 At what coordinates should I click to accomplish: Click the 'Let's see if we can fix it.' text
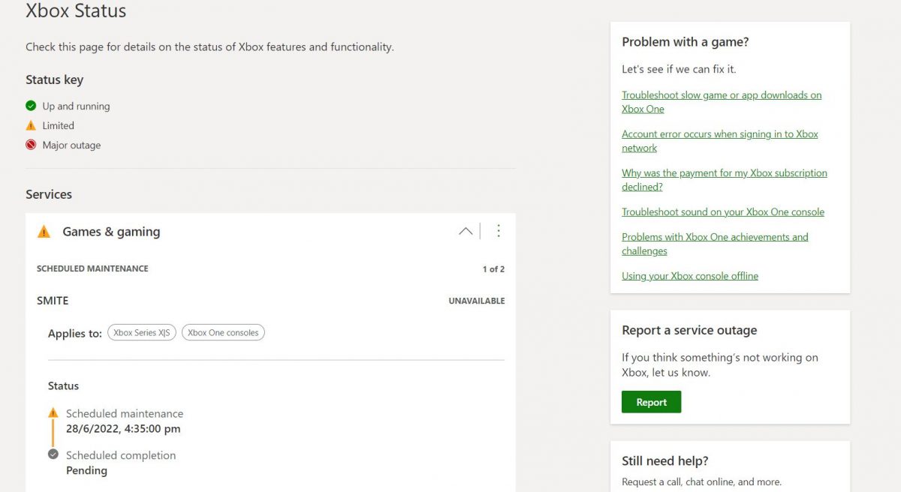tap(679, 69)
